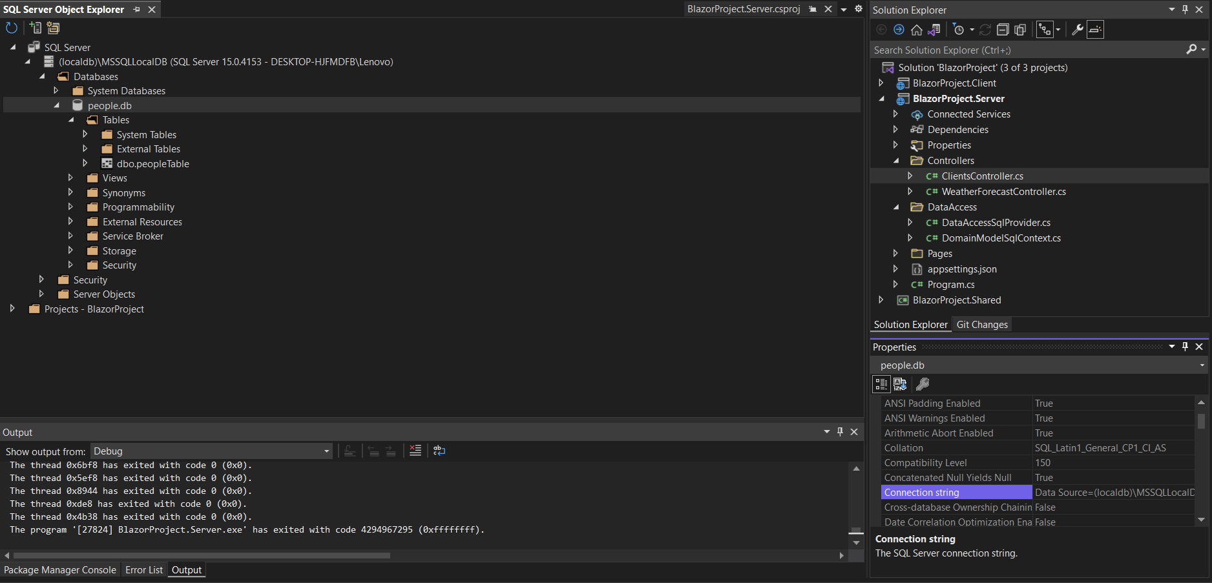Expand the Pages folder
Image resolution: width=1212 pixels, height=583 pixels.
pos(896,254)
